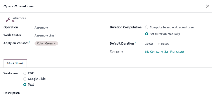
Task: Click the Apply on Variants help icon
Action: point(30,42)
